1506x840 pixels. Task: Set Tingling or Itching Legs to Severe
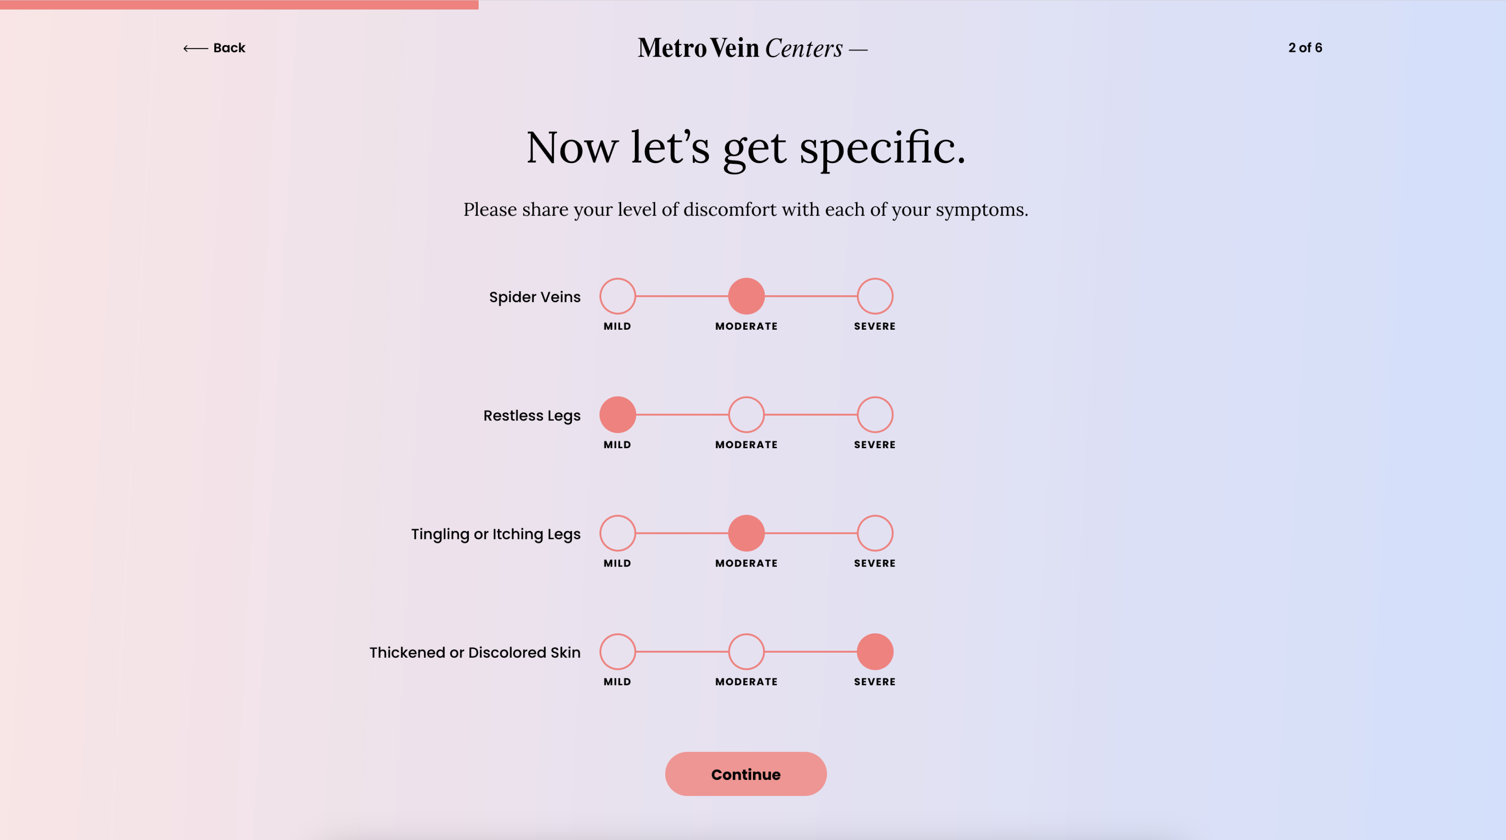(874, 533)
